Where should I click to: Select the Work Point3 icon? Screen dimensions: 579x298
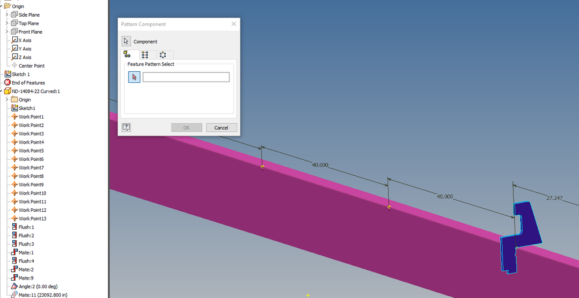[14, 134]
